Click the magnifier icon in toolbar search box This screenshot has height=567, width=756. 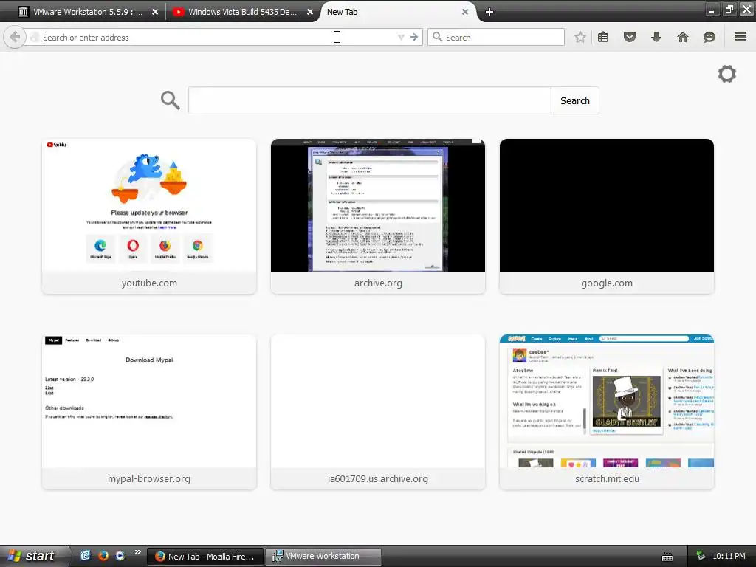coord(437,37)
